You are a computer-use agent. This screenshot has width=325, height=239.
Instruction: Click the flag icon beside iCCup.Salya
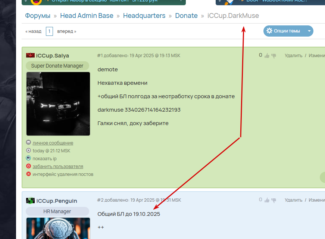(x=30, y=55)
